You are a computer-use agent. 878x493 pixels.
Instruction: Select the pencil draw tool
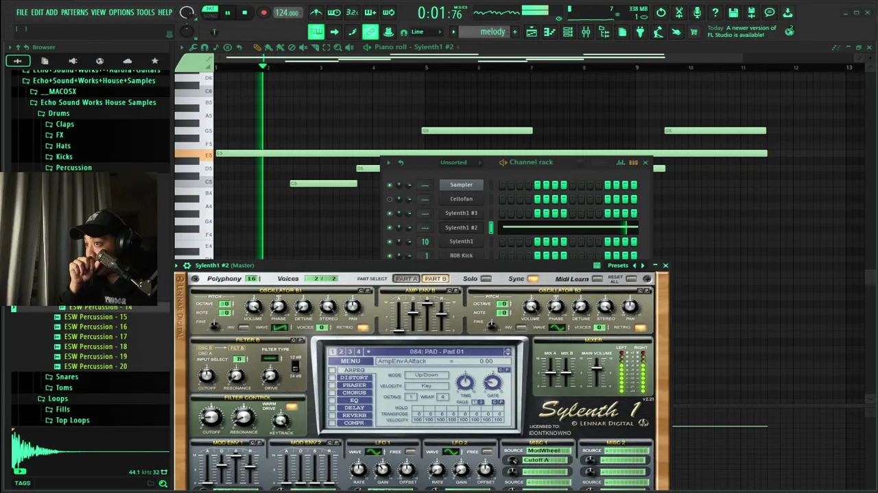[x=257, y=47]
